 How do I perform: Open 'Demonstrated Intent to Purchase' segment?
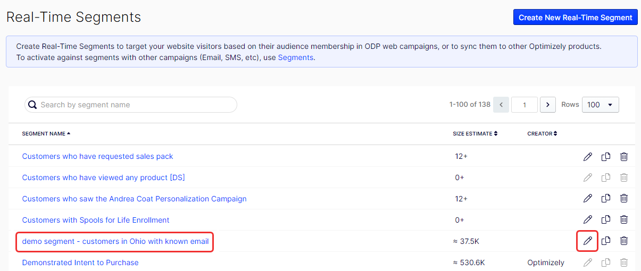[x=80, y=262]
